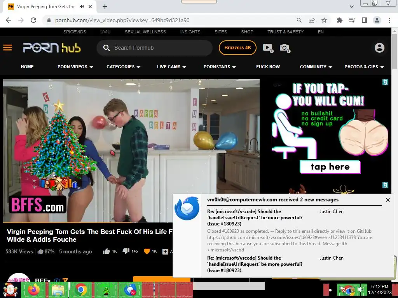
Task: Click the address bar URL
Action: coord(122,20)
